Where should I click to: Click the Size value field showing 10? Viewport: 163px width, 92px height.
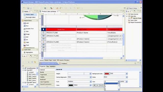pos(111,82)
